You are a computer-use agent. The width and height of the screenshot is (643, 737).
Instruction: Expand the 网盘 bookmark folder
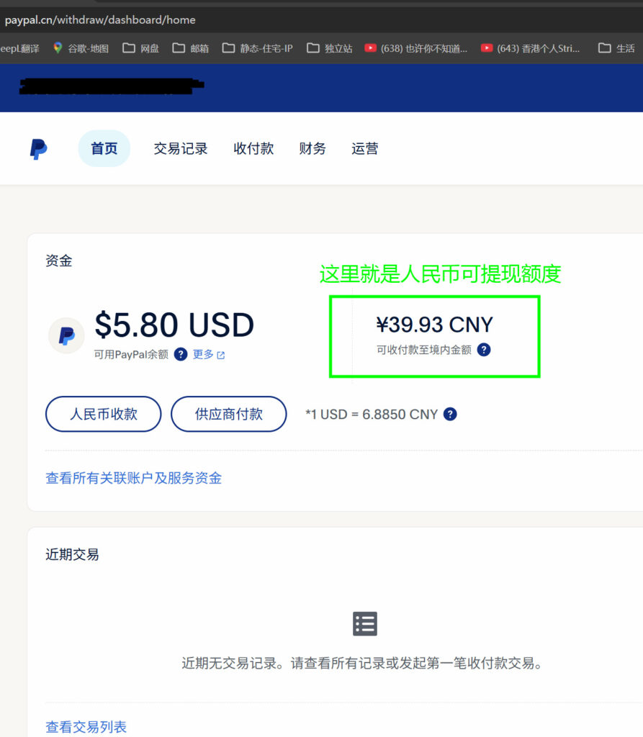pyautogui.click(x=140, y=48)
